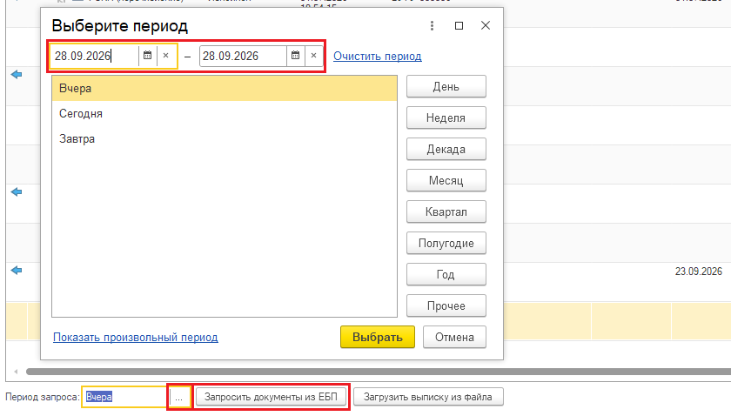Screen dimensions: 731x416
Task: Open calendar picker for the start date
Action: [147, 56]
